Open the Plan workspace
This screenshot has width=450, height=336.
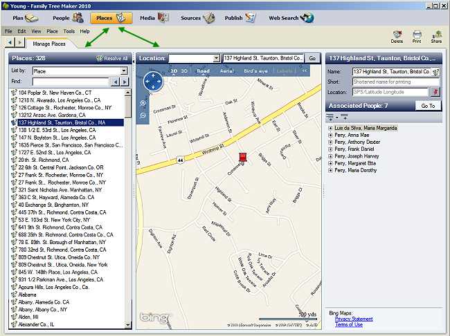click(25, 18)
